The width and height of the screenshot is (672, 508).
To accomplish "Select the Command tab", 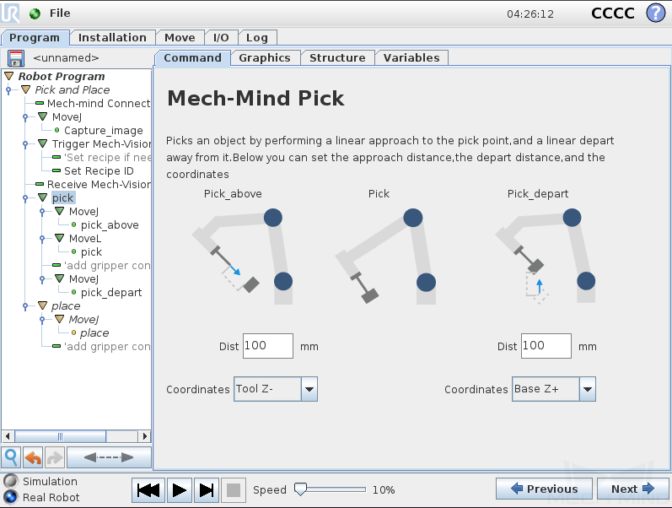I will coord(192,58).
